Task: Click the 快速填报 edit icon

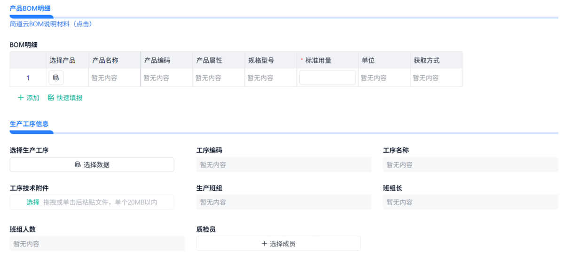Action: [x=51, y=98]
